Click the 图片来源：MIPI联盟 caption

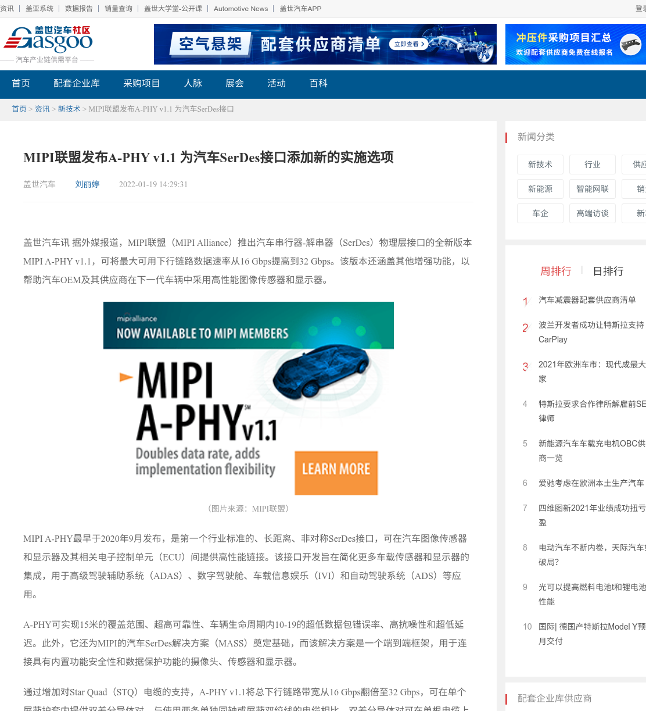pos(249,509)
